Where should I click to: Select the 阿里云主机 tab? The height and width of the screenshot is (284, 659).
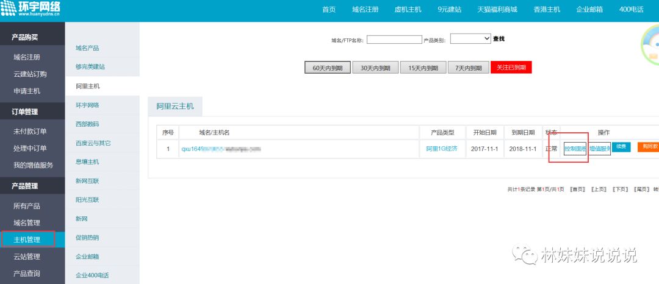pos(175,107)
